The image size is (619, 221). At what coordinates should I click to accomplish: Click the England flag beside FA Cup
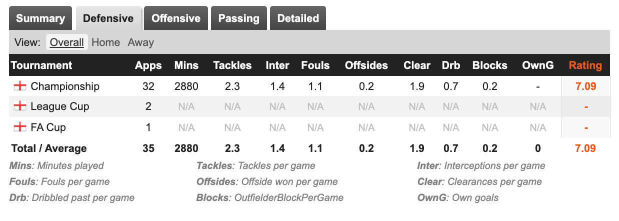click(x=19, y=127)
